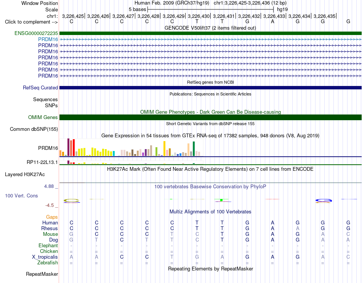Click the green ENSG00000272235 gene bar
This screenshot has width=362, height=283.
tap(210, 33)
